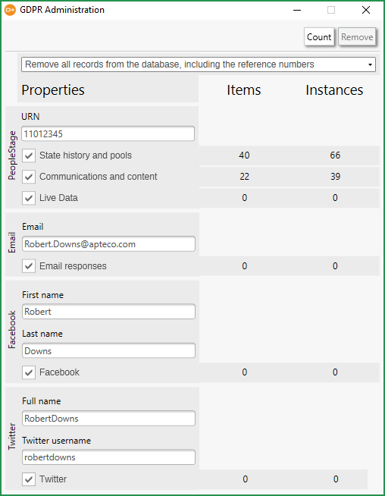Uncheck the Twitter checkbox
Image resolution: width=385 pixels, height=496 pixels.
pos(29,479)
